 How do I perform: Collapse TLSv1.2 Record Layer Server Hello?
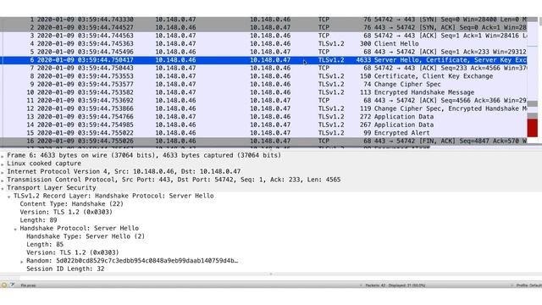[9, 197]
